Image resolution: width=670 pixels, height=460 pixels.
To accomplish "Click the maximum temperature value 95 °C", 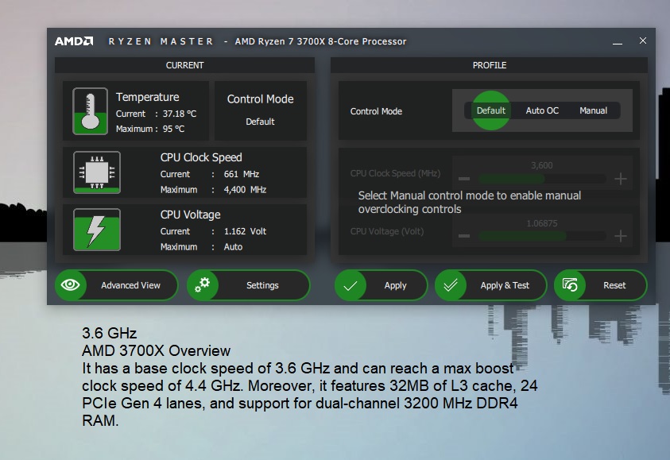I will [173, 129].
